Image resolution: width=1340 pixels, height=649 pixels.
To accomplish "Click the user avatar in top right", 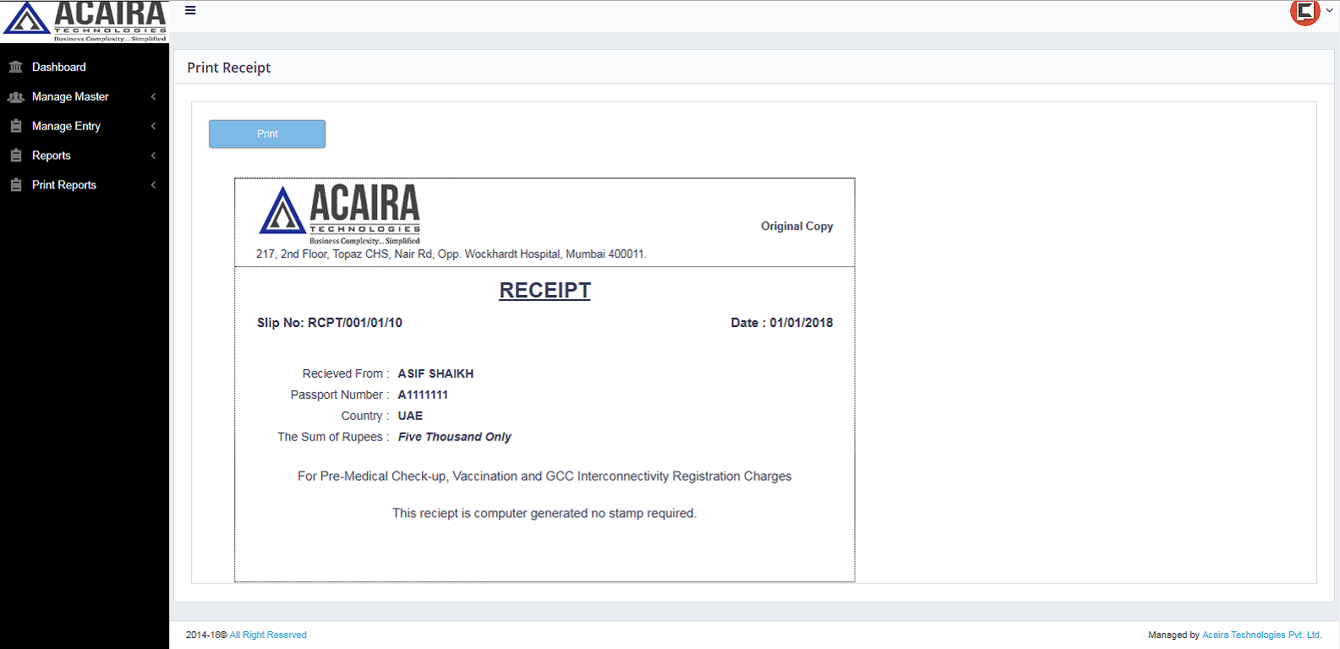I will point(1304,12).
